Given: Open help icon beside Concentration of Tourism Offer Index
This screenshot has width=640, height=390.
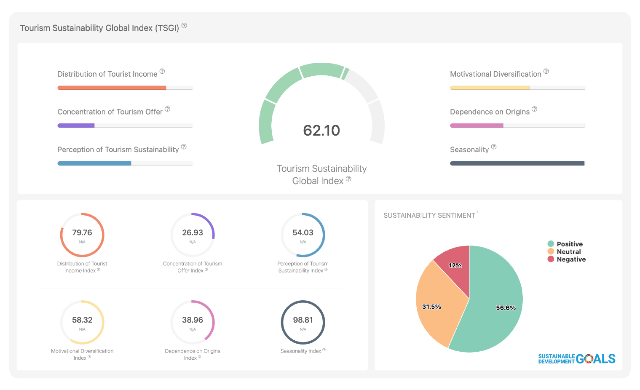Looking at the screenshot, I should point(206,270).
